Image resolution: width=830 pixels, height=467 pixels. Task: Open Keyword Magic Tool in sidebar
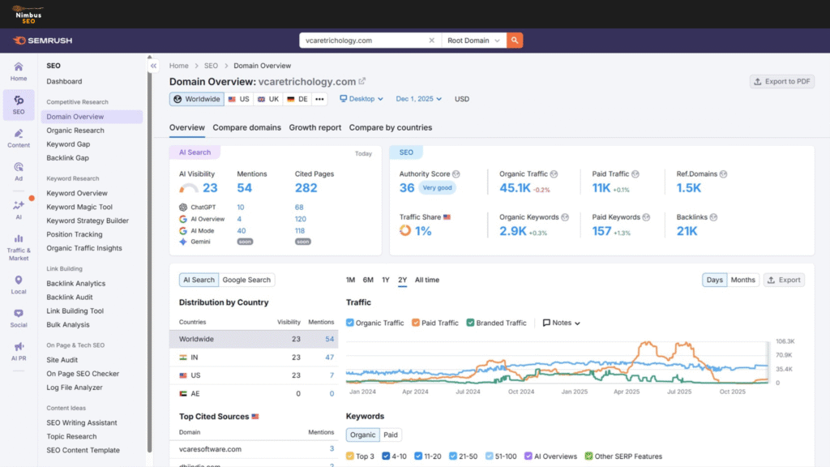click(79, 207)
